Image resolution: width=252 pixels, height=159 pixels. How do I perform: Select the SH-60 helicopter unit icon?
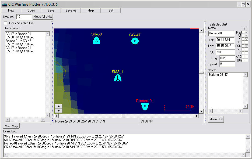pos(96,40)
